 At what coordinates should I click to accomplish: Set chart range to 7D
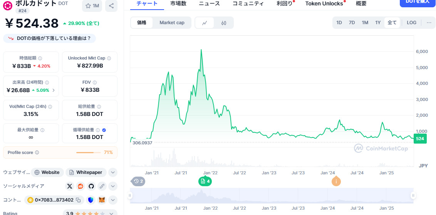click(352, 23)
